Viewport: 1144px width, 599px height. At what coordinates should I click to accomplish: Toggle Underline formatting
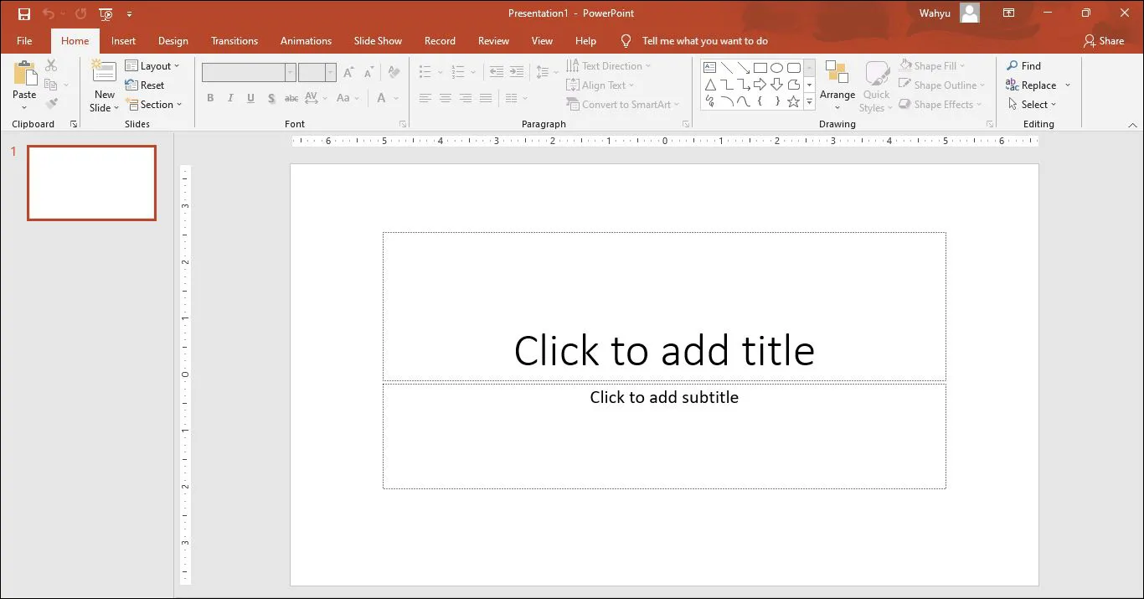click(x=250, y=98)
